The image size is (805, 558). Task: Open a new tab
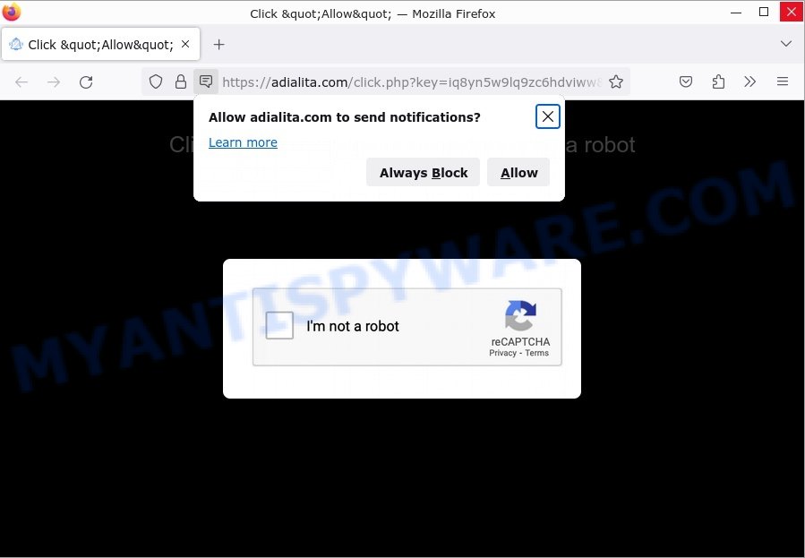coord(219,45)
